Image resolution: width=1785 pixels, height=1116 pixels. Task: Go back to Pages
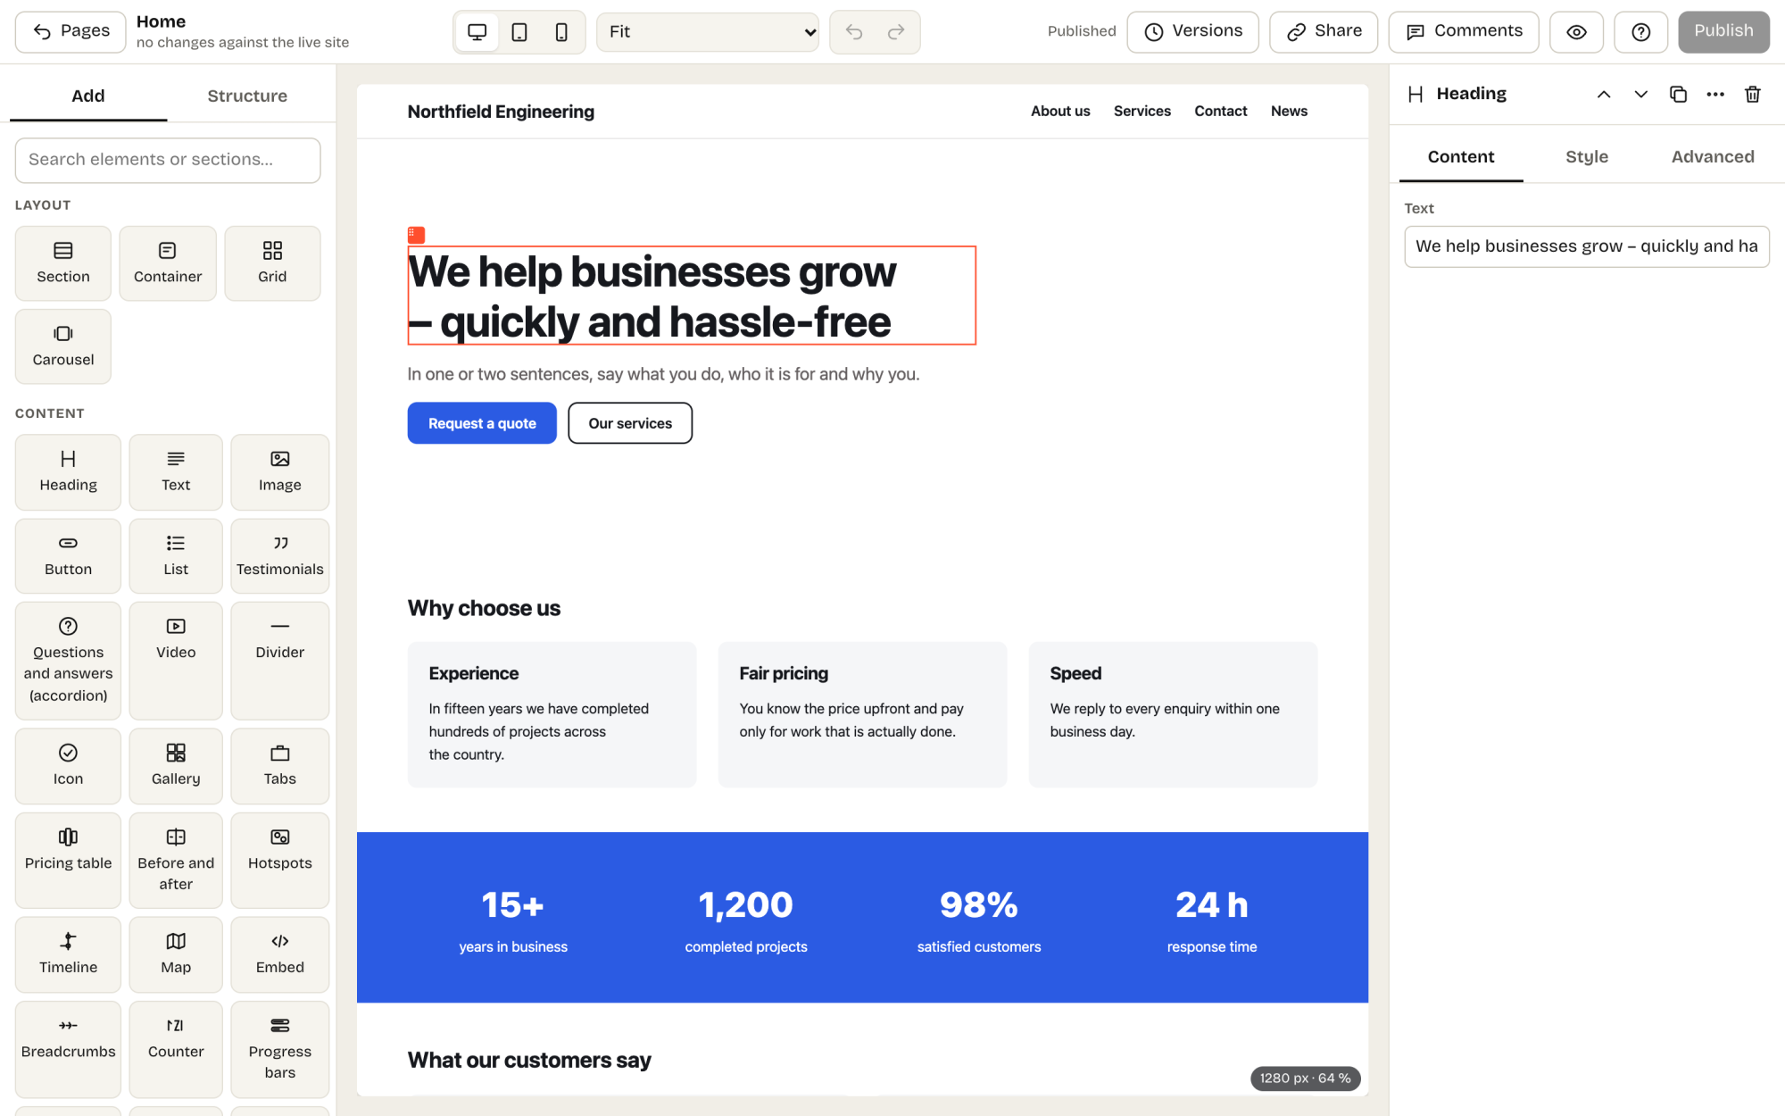[71, 31]
